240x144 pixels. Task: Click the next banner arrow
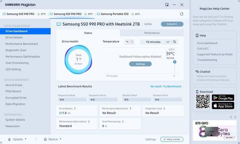235,117
